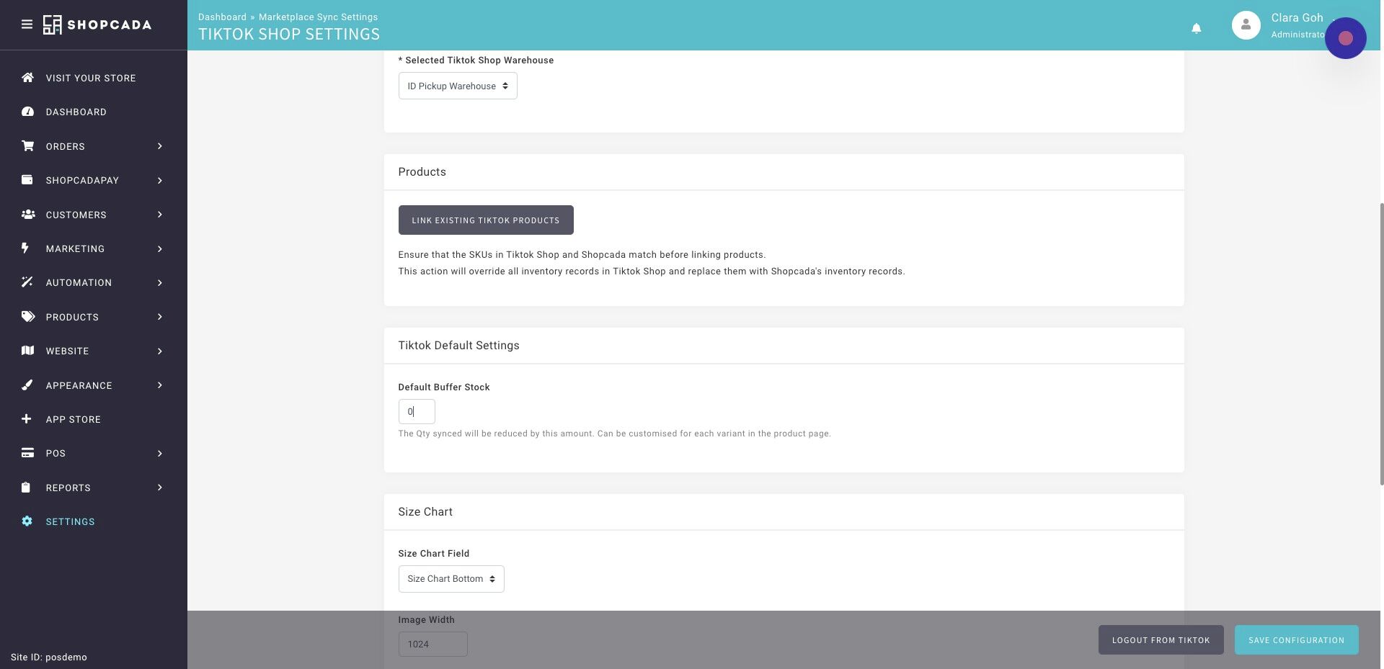The height and width of the screenshot is (669, 1384).
Task: Expand the Orders submenu chevron
Action: pos(160,146)
